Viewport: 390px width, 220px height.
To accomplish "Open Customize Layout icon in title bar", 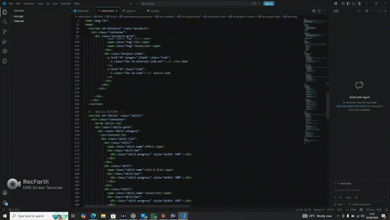I will click(x=343, y=4).
